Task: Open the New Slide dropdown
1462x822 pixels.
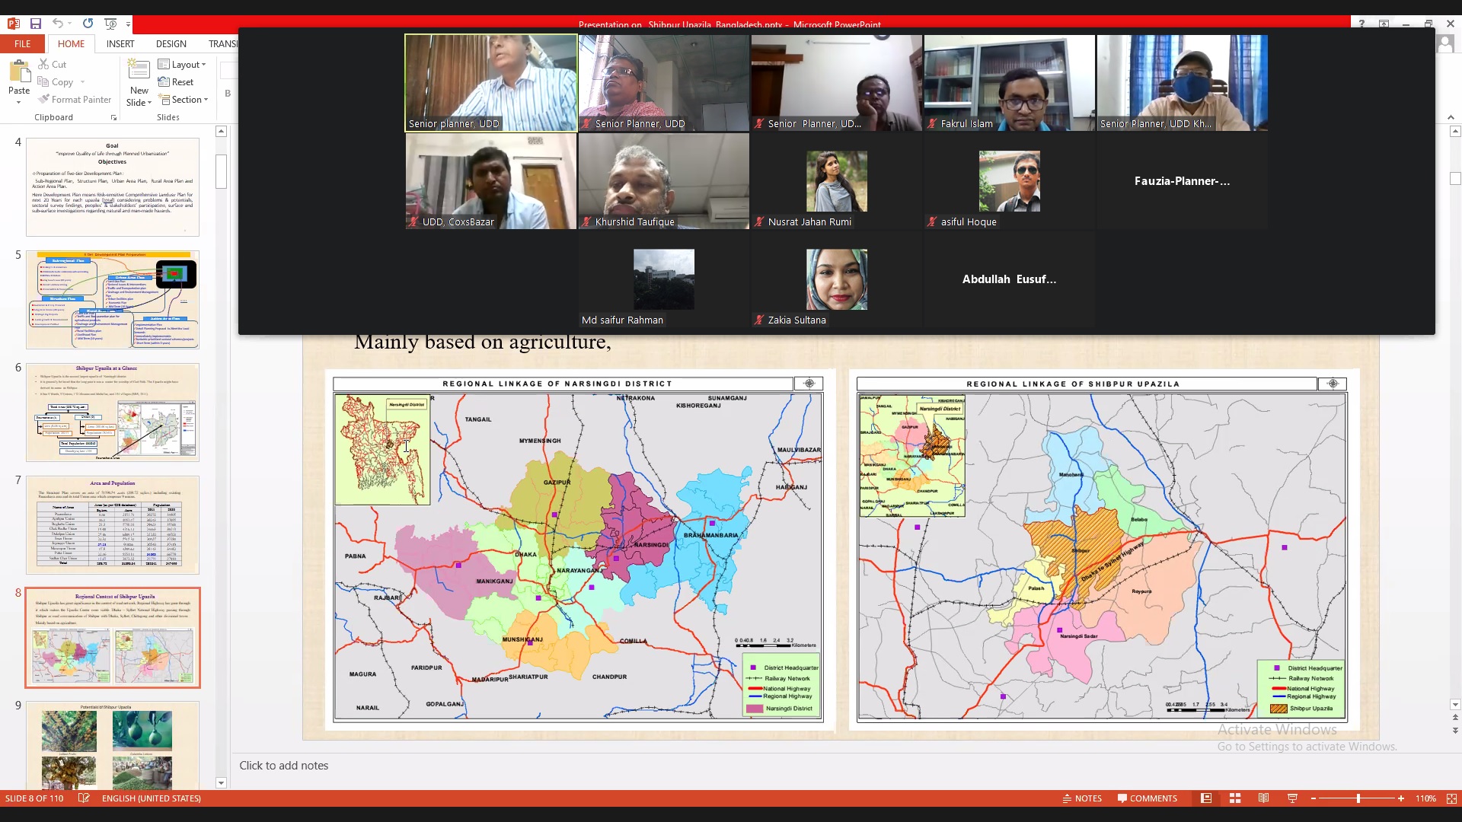Action: (x=139, y=103)
